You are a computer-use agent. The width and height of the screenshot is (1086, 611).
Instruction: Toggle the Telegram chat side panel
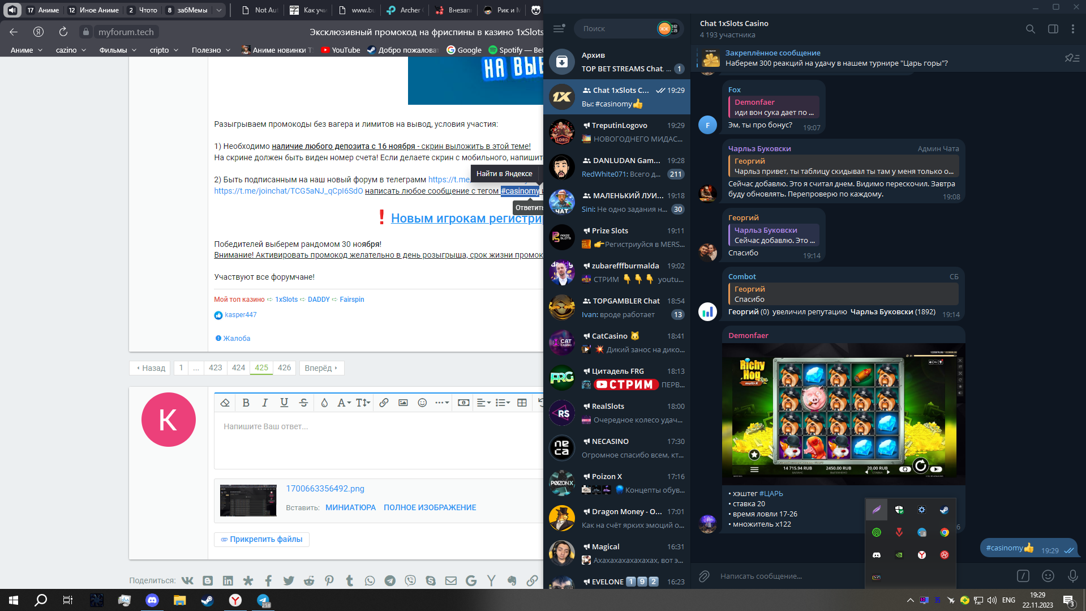[x=1053, y=29]
